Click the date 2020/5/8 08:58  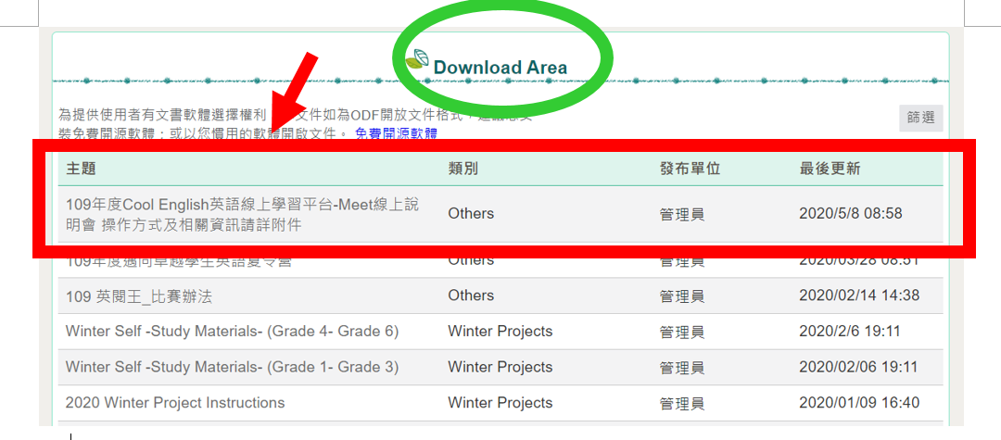850,213
